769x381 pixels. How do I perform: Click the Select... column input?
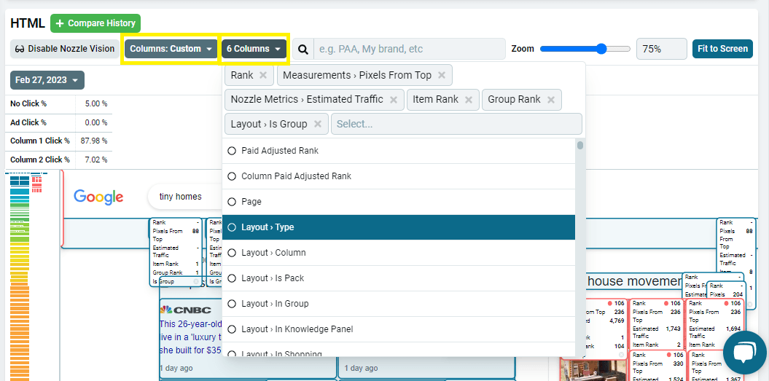tap(456, 124)
